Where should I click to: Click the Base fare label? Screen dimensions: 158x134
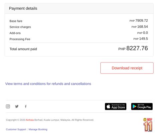click(x=16, y=21)
